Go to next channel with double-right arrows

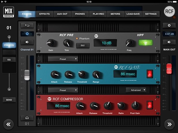coord(169,124)
